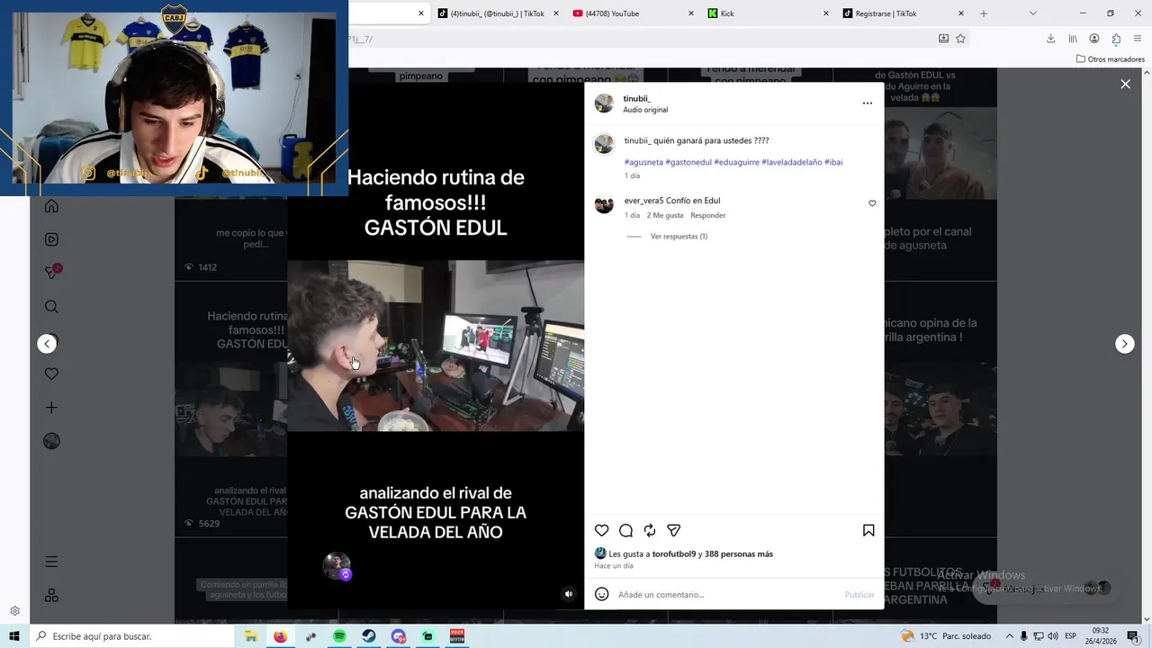Switch to the tinubii_ TikTok tab
Viewport: 1152px width, 648px height.
tap(497, 13)
